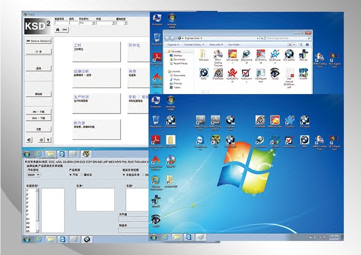Select the 摩托车 product type radio button
This screenshot has width=361, height=255.
82,175
